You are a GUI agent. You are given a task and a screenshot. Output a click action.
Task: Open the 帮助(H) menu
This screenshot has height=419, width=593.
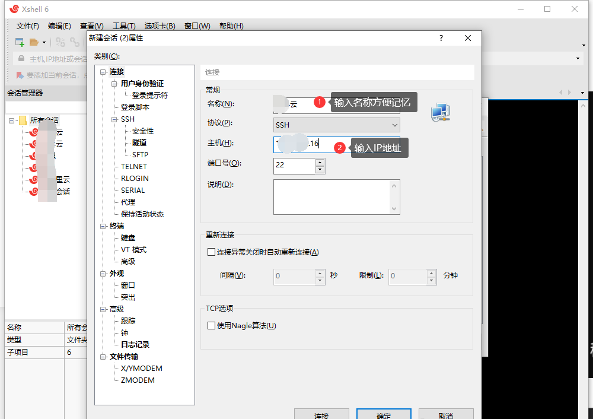(x=231, y=26)
